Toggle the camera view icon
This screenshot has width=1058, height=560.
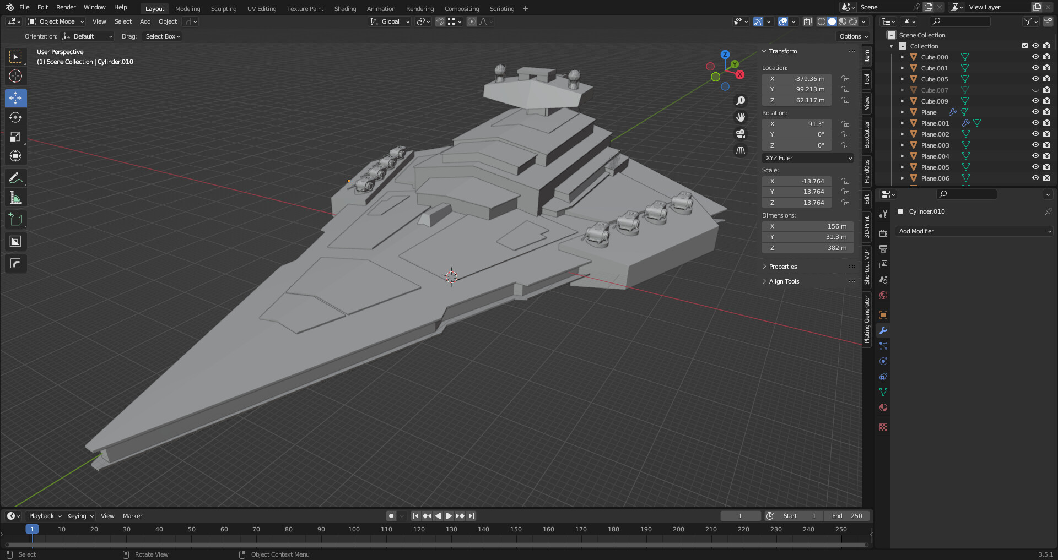pos(741,134)
